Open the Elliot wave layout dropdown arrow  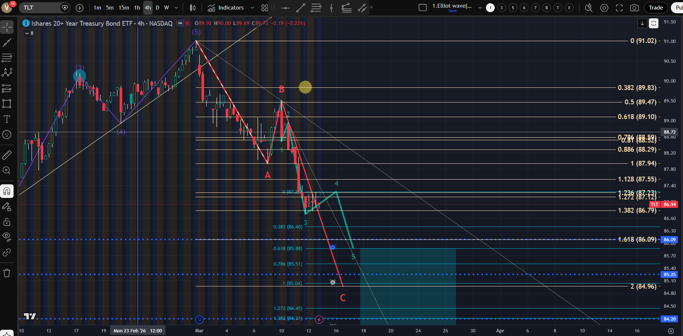tap(480, 8)
